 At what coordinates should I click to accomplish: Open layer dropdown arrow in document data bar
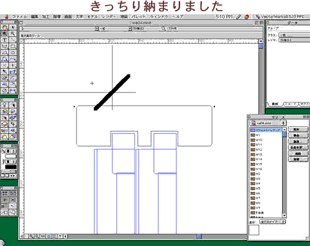(x=130, y=29)
